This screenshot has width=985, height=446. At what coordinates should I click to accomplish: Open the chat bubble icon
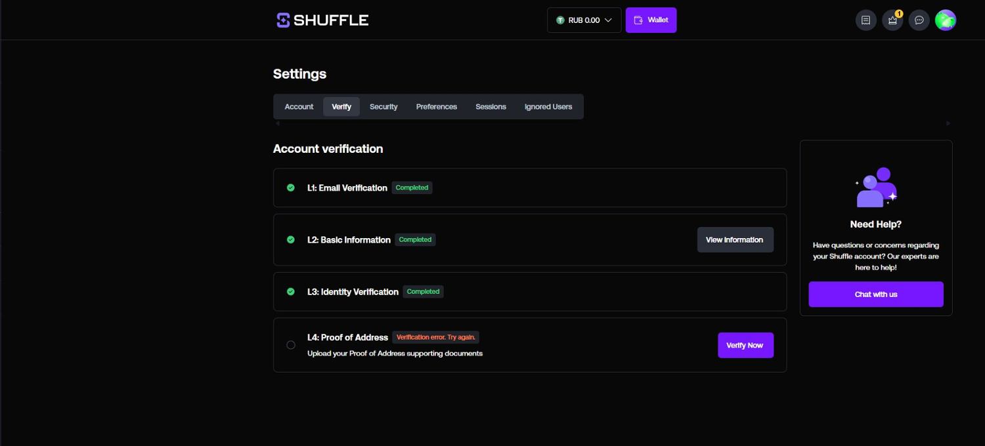[919, 20]
